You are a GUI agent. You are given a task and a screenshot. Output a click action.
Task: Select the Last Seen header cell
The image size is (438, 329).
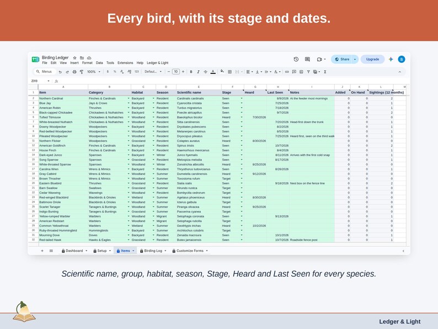point(278,93)
